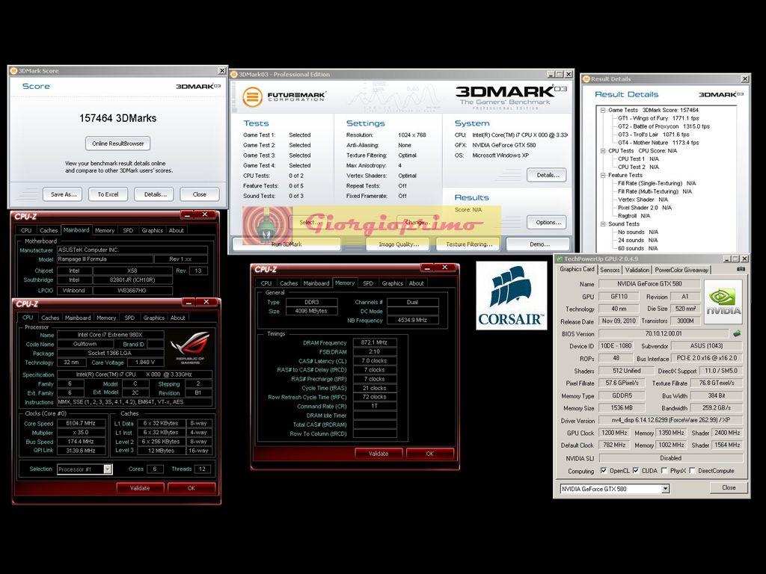
Task: Click the GPU-Z title bar icon
Action: (x=560, y=259)
